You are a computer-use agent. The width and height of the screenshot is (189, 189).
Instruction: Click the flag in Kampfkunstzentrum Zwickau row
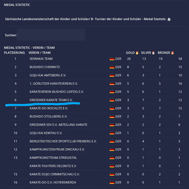pyautogui.click(x=112, y=150)
